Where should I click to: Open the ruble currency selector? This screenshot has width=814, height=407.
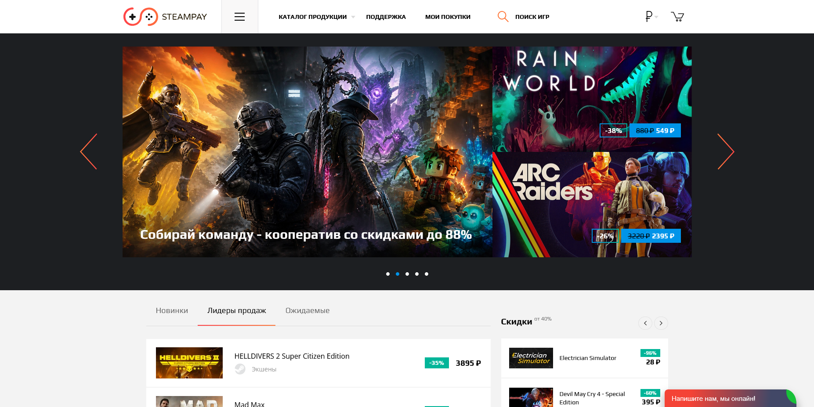pos(651,17)
